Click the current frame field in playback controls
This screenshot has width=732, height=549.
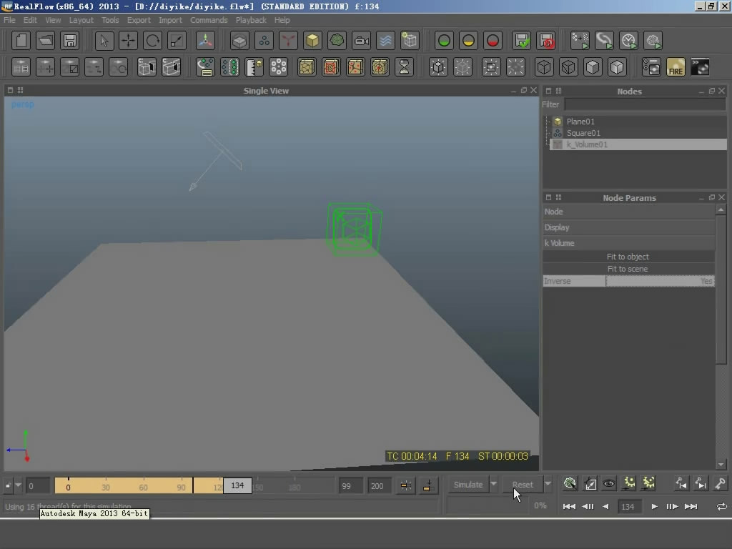[628, 507]
